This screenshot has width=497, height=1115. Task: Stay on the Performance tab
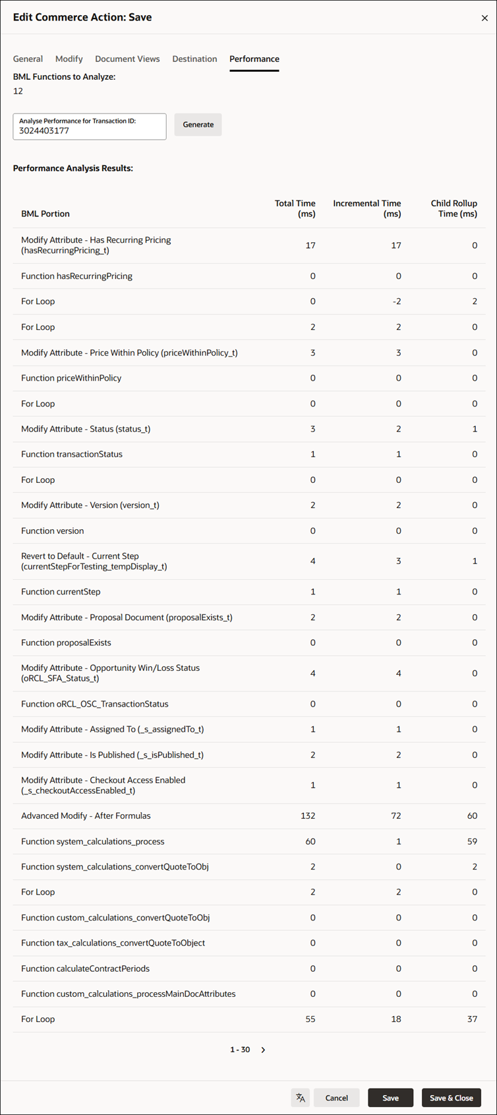pos(254,59)
